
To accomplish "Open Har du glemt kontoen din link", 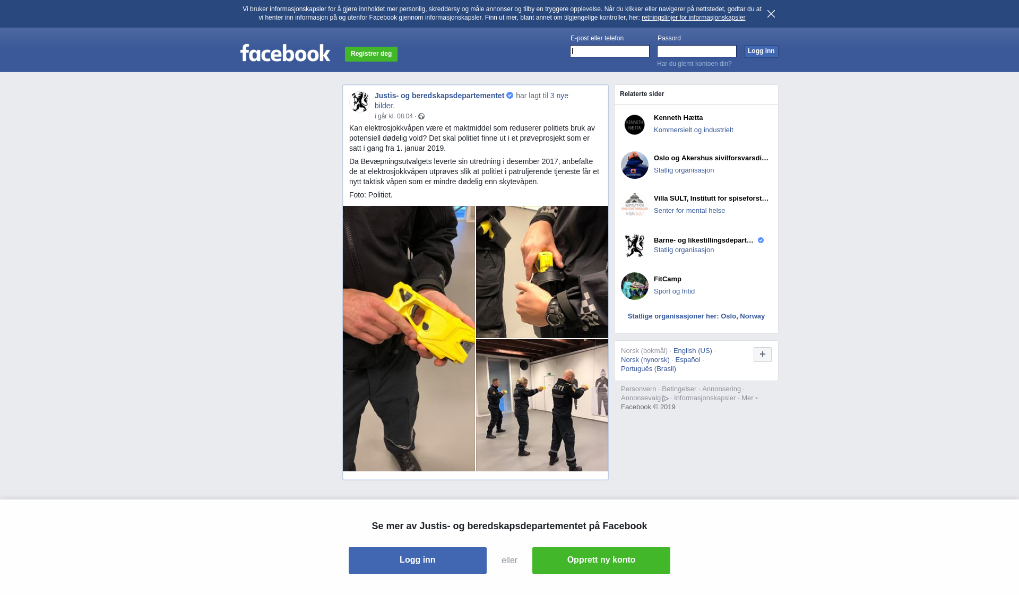I will pos(694,64).
